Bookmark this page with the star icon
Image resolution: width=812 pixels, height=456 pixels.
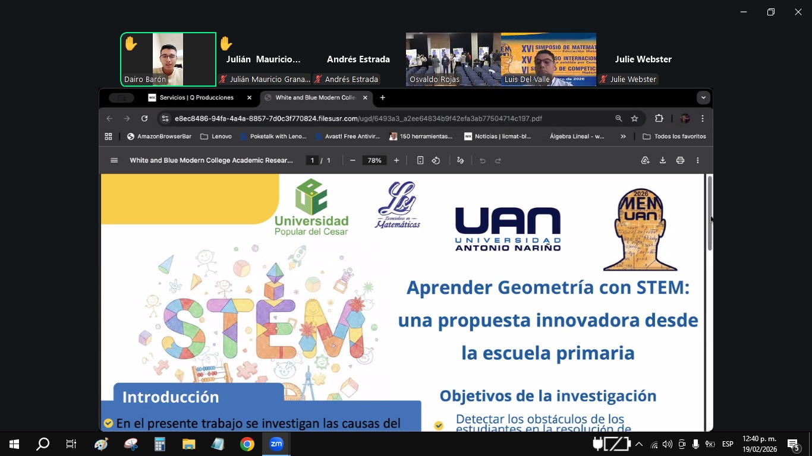(634, 118)
